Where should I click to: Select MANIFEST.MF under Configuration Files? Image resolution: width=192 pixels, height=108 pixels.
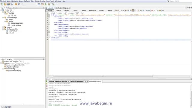coord(13,31)
